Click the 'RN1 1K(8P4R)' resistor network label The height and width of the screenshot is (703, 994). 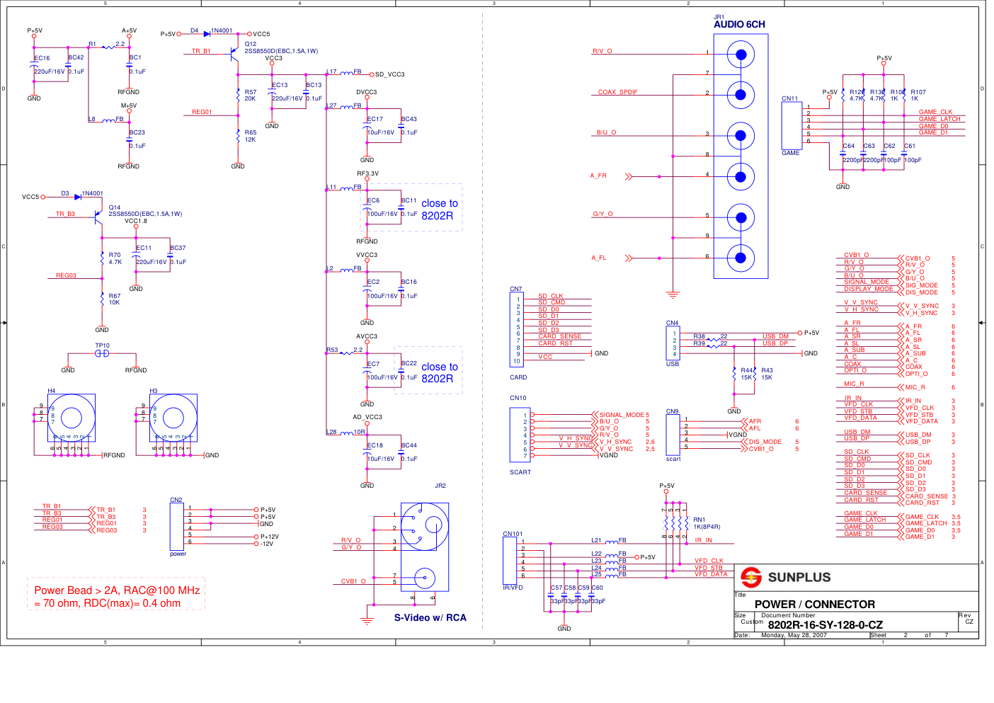pyautogui.click(x=707, y=523)
